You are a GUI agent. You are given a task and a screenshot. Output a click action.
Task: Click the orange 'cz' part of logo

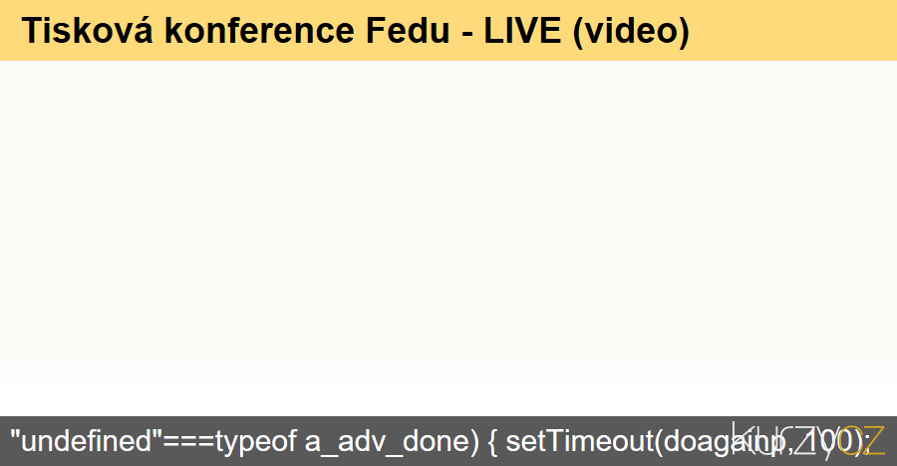tap(861, 440)
